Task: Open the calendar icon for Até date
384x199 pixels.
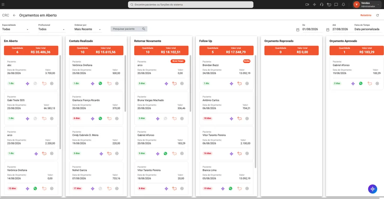Action: pos(328,30)
